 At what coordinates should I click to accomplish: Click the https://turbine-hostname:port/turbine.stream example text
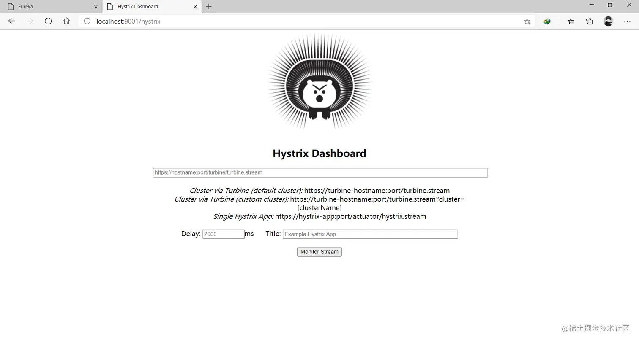(377, 191)
